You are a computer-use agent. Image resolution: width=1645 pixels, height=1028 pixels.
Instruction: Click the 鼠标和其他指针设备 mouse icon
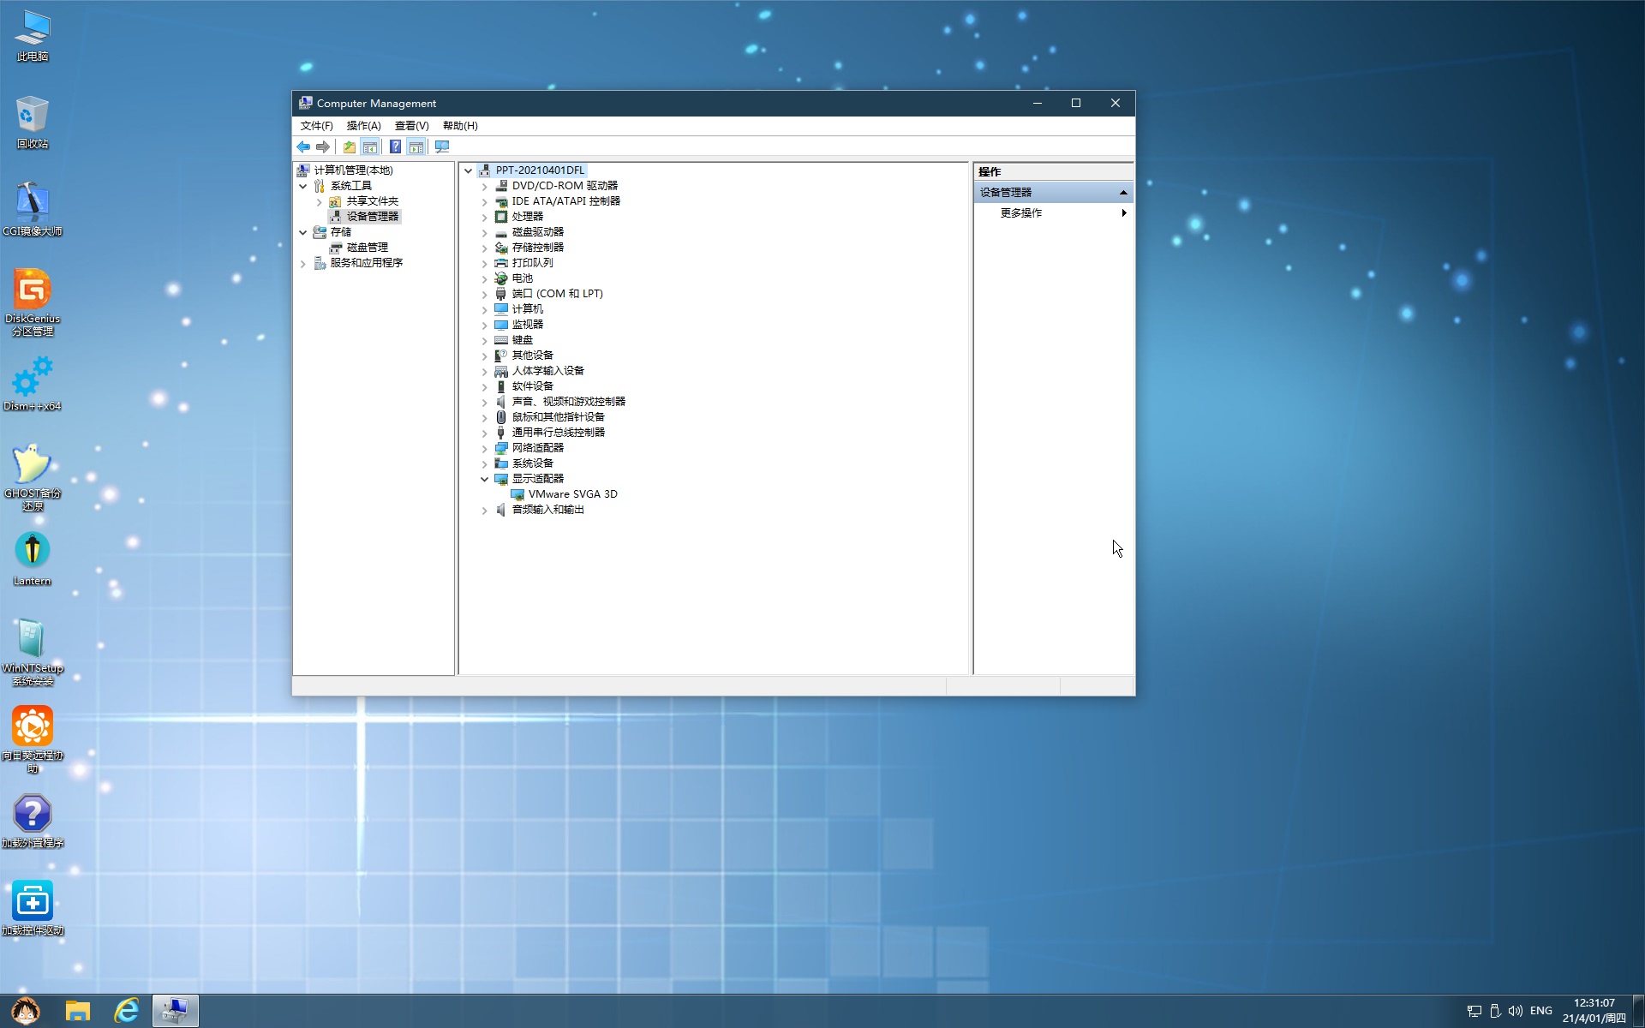click(501, 417)
